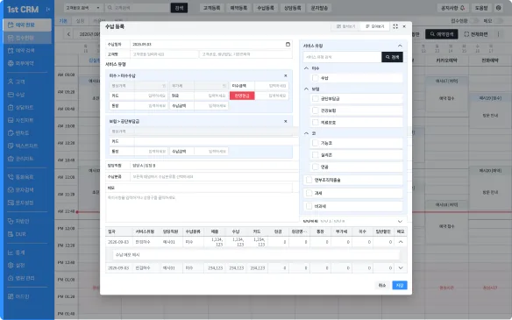Collapse the 미수 group in service list
This screenshot has width=512, height=320.
306,68
